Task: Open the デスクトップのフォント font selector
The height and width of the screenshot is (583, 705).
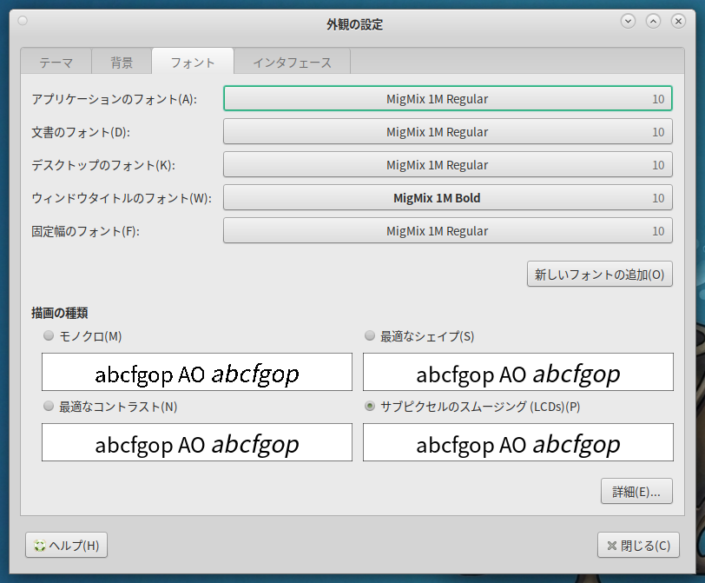Action: point(448,164)
